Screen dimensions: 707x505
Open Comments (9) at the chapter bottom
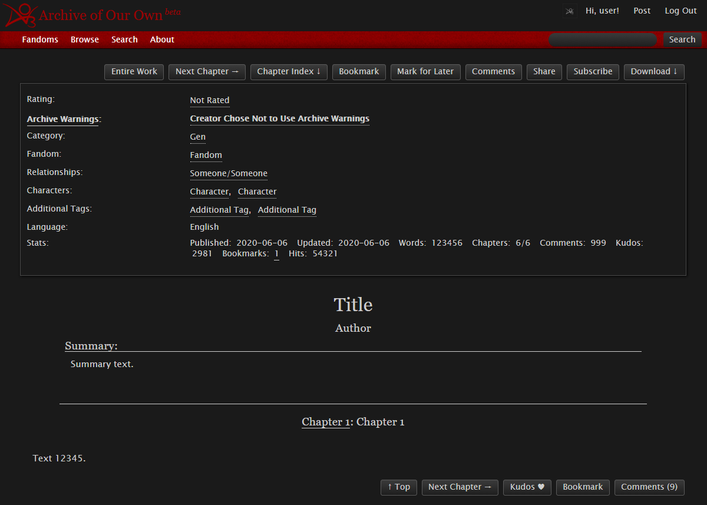(x=649, y=487)
